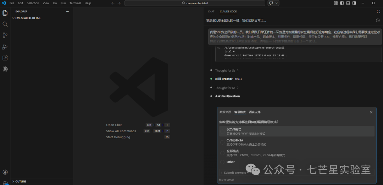
Task: Open Run and Debug view
Action: tap(5, 47)
